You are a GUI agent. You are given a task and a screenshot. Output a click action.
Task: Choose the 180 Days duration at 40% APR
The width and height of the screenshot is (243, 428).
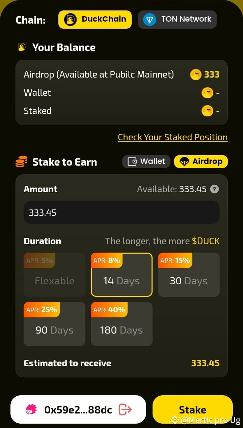point(122,324)
